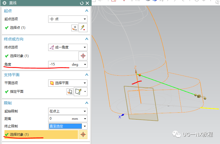Collapse the 起点 section
The image size is (220, 144).
click(x=87, y=11)
